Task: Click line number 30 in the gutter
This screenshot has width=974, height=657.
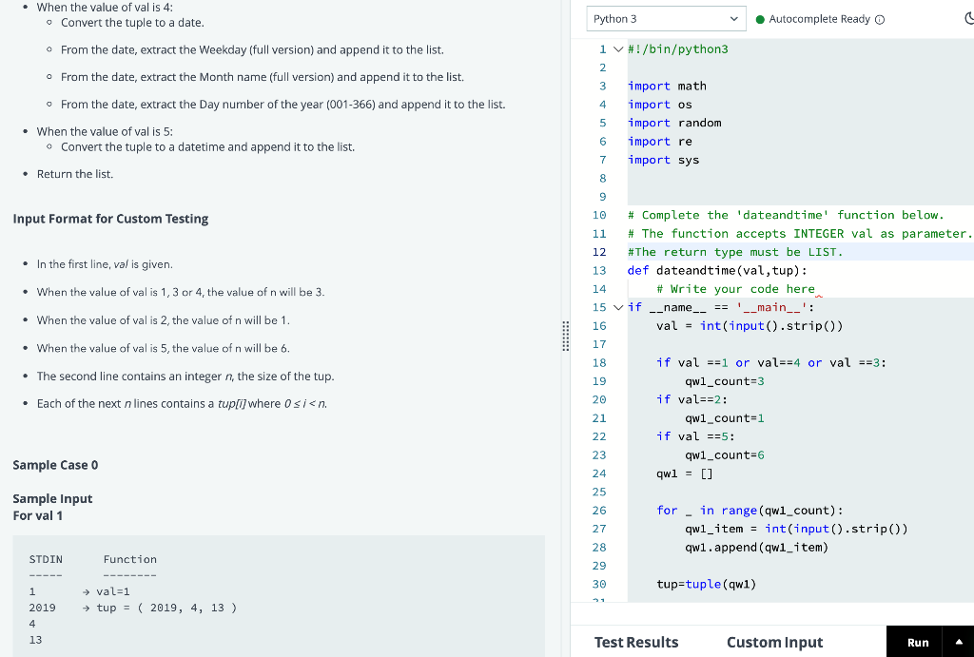Action: pos(599,584)
